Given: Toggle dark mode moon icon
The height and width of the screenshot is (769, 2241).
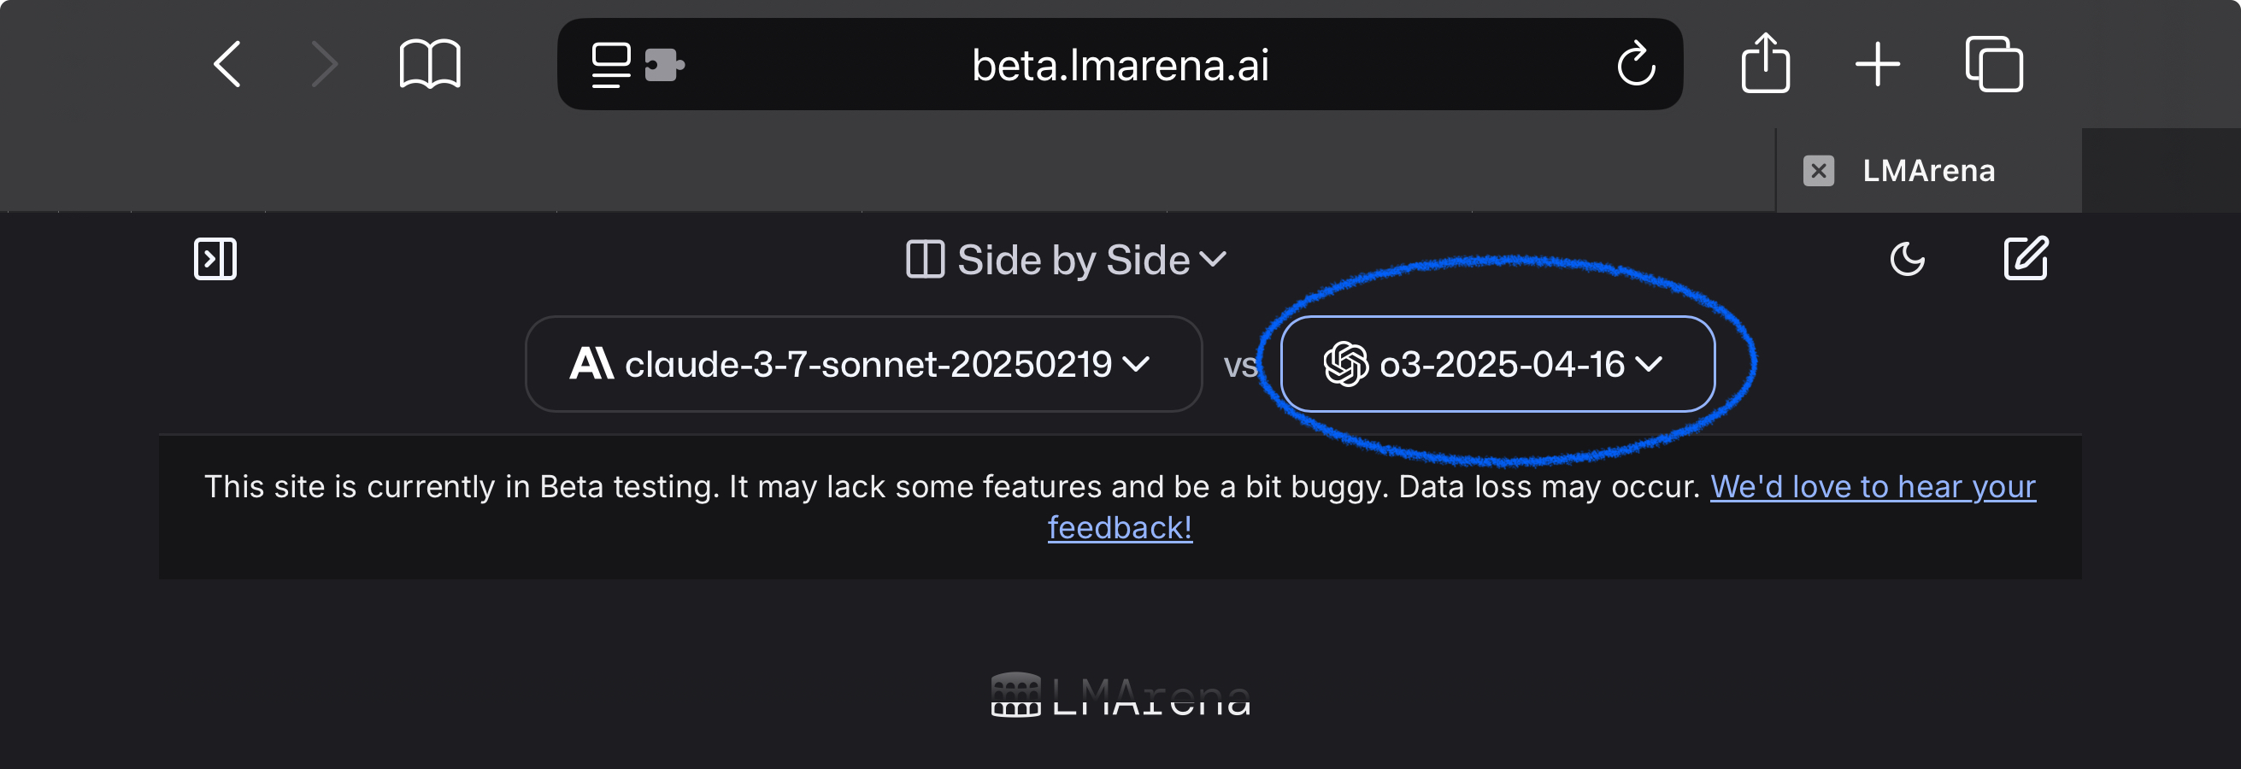Looking at the screenshot, I should (1907, 259).
